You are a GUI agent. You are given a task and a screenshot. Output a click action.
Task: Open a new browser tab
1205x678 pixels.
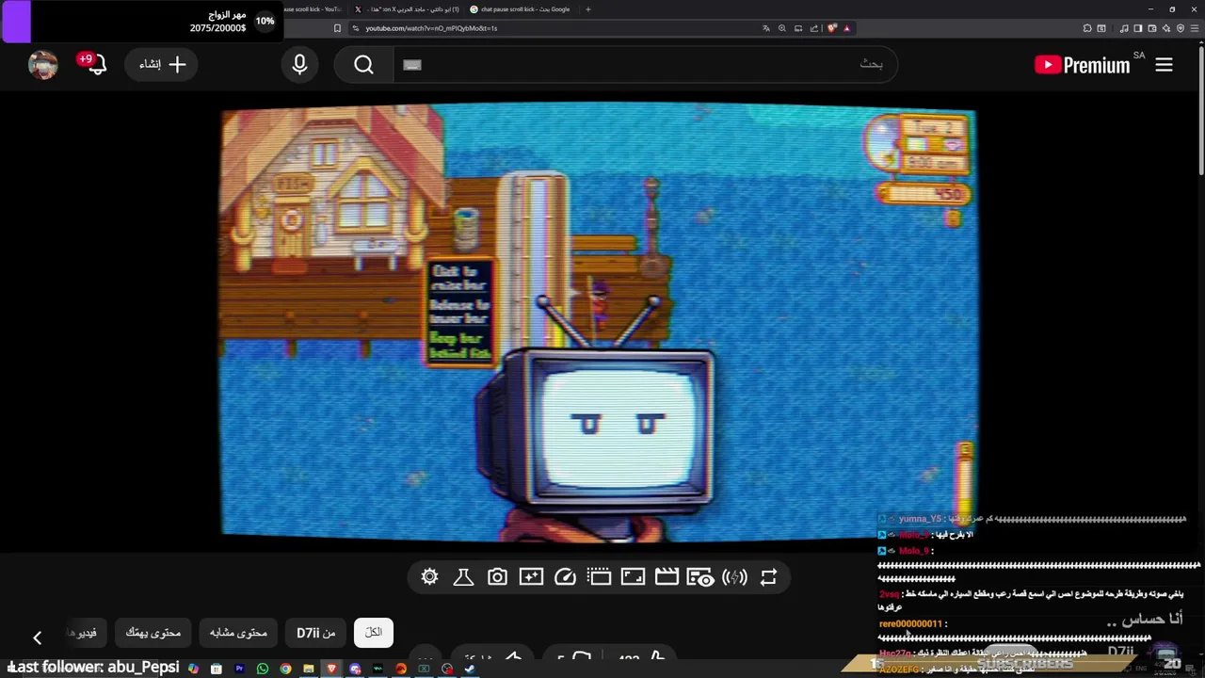(588, 9)
